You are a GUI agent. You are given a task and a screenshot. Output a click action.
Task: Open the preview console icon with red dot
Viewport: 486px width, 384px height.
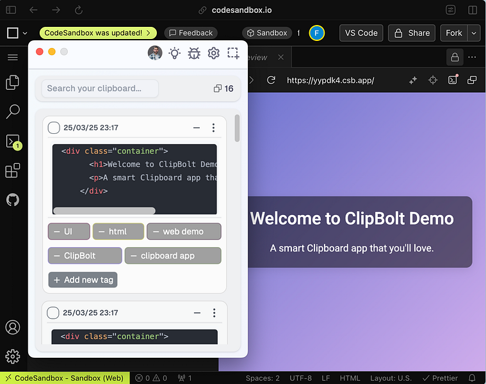click(453, 79)
